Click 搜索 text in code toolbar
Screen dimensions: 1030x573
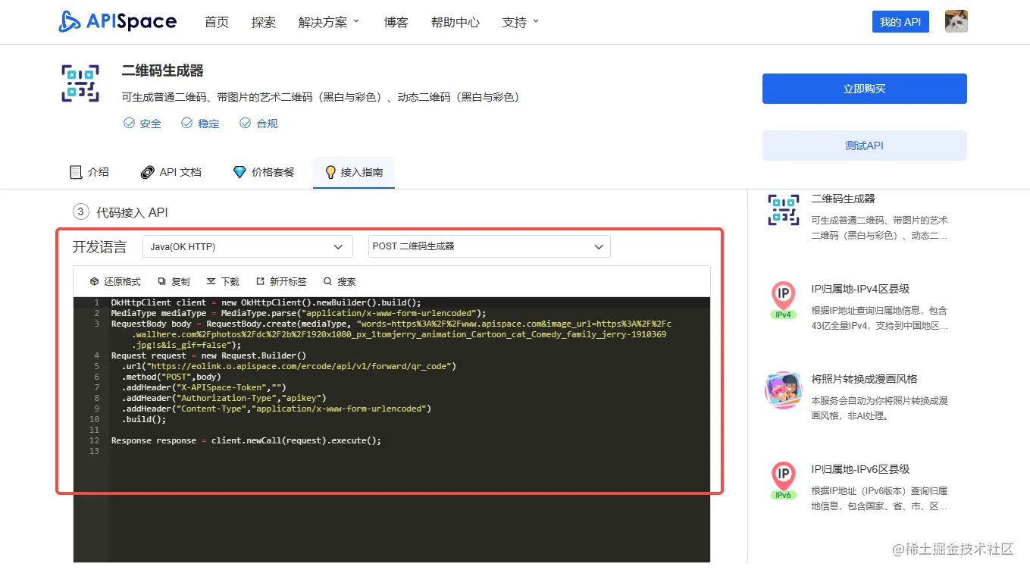[346, 281]
